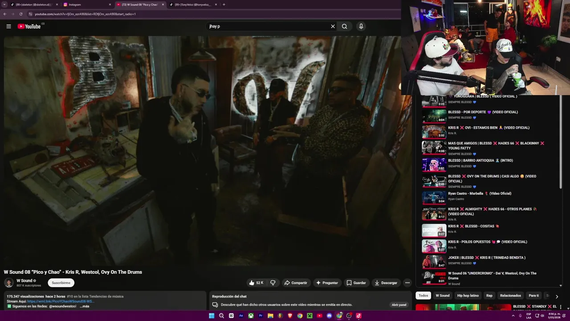The height and width of the screenshot is (321, 570).
Task: Open the site info icon in address bar
Action: [x=30, y=14]
